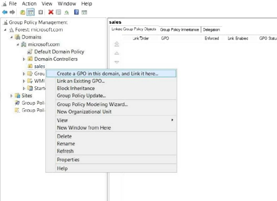
Task: Toggle the Show/Hide Console Tree icon
Action: tap(30, 12)
